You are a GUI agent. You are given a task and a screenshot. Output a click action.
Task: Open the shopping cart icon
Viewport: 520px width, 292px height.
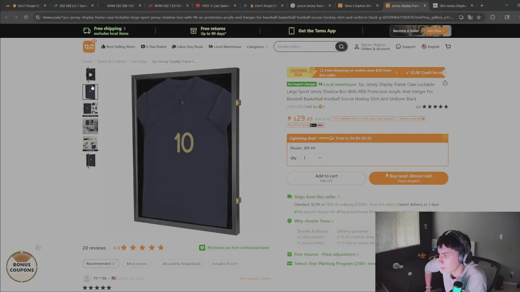click(x=448, y=47)
